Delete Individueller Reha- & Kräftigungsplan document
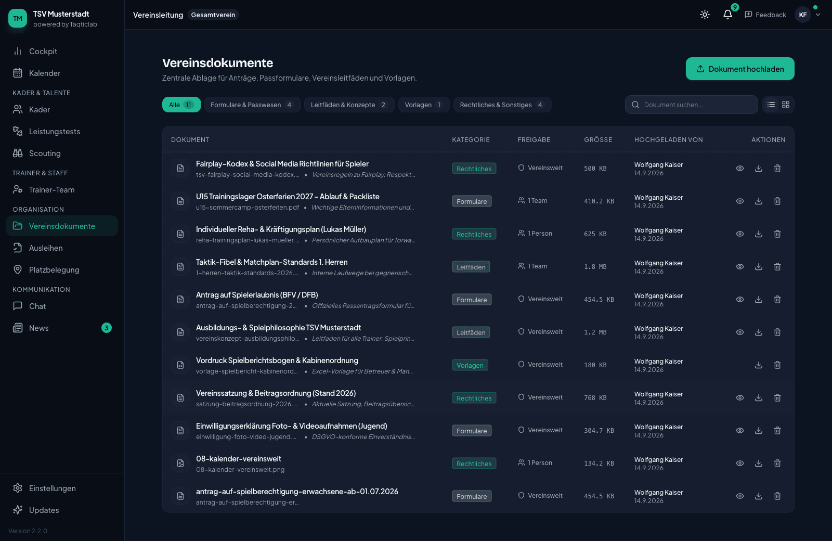 [777, 234]
